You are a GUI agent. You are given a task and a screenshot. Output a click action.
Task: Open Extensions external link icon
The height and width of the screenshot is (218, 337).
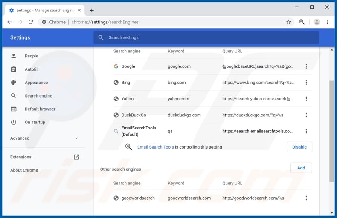(x=76, y=157)
